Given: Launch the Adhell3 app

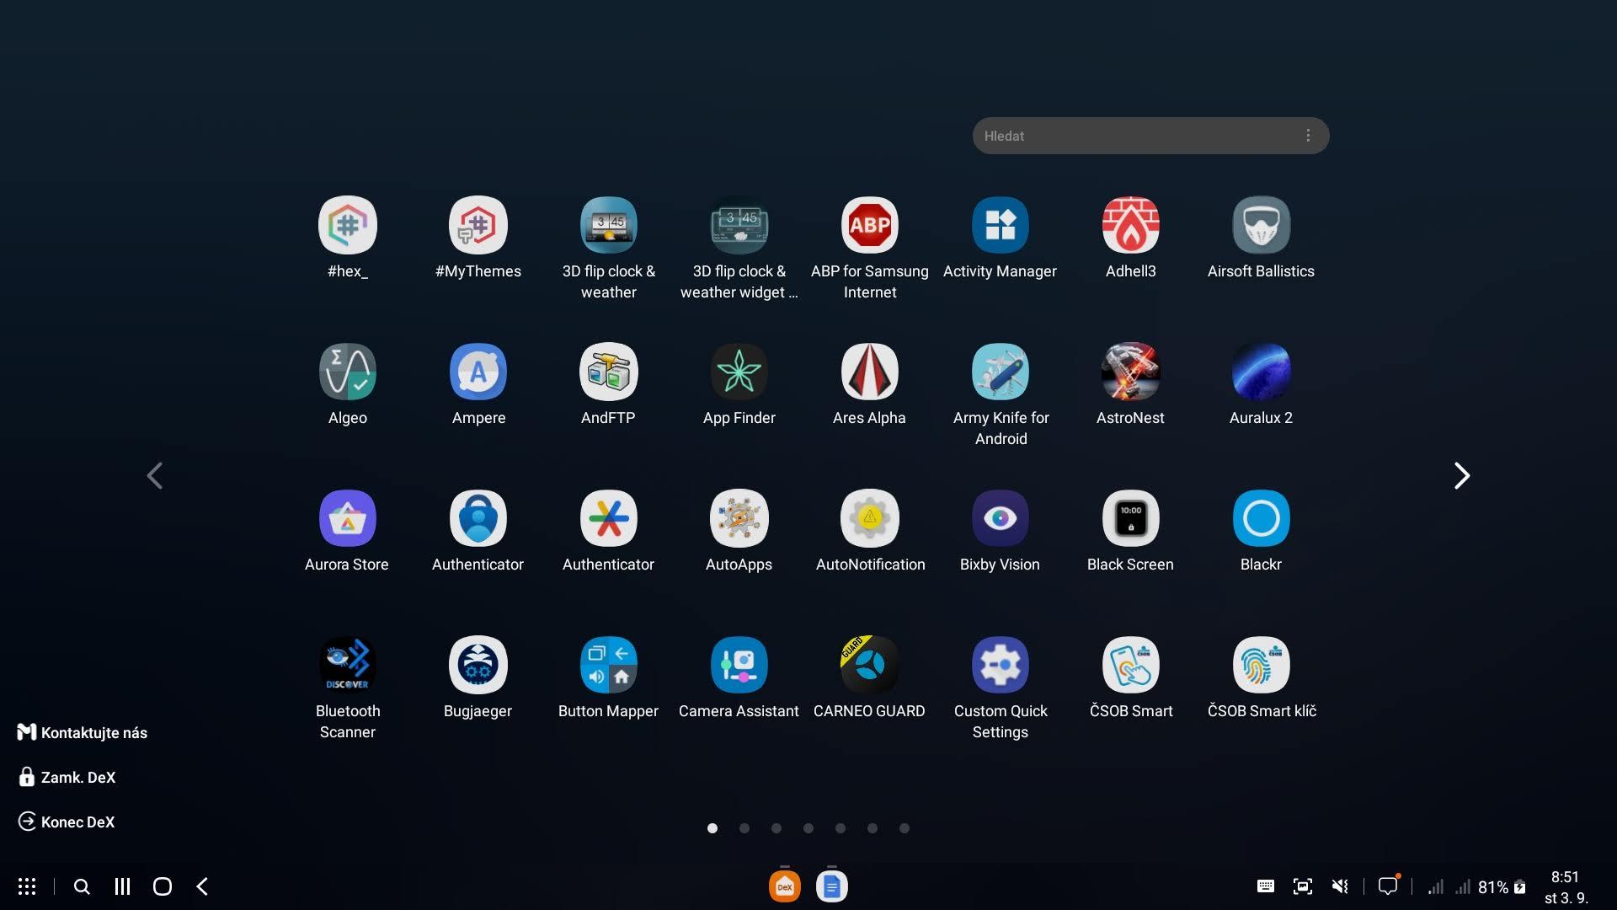Looking at the screenshot, I should (x=1130, y=225).
